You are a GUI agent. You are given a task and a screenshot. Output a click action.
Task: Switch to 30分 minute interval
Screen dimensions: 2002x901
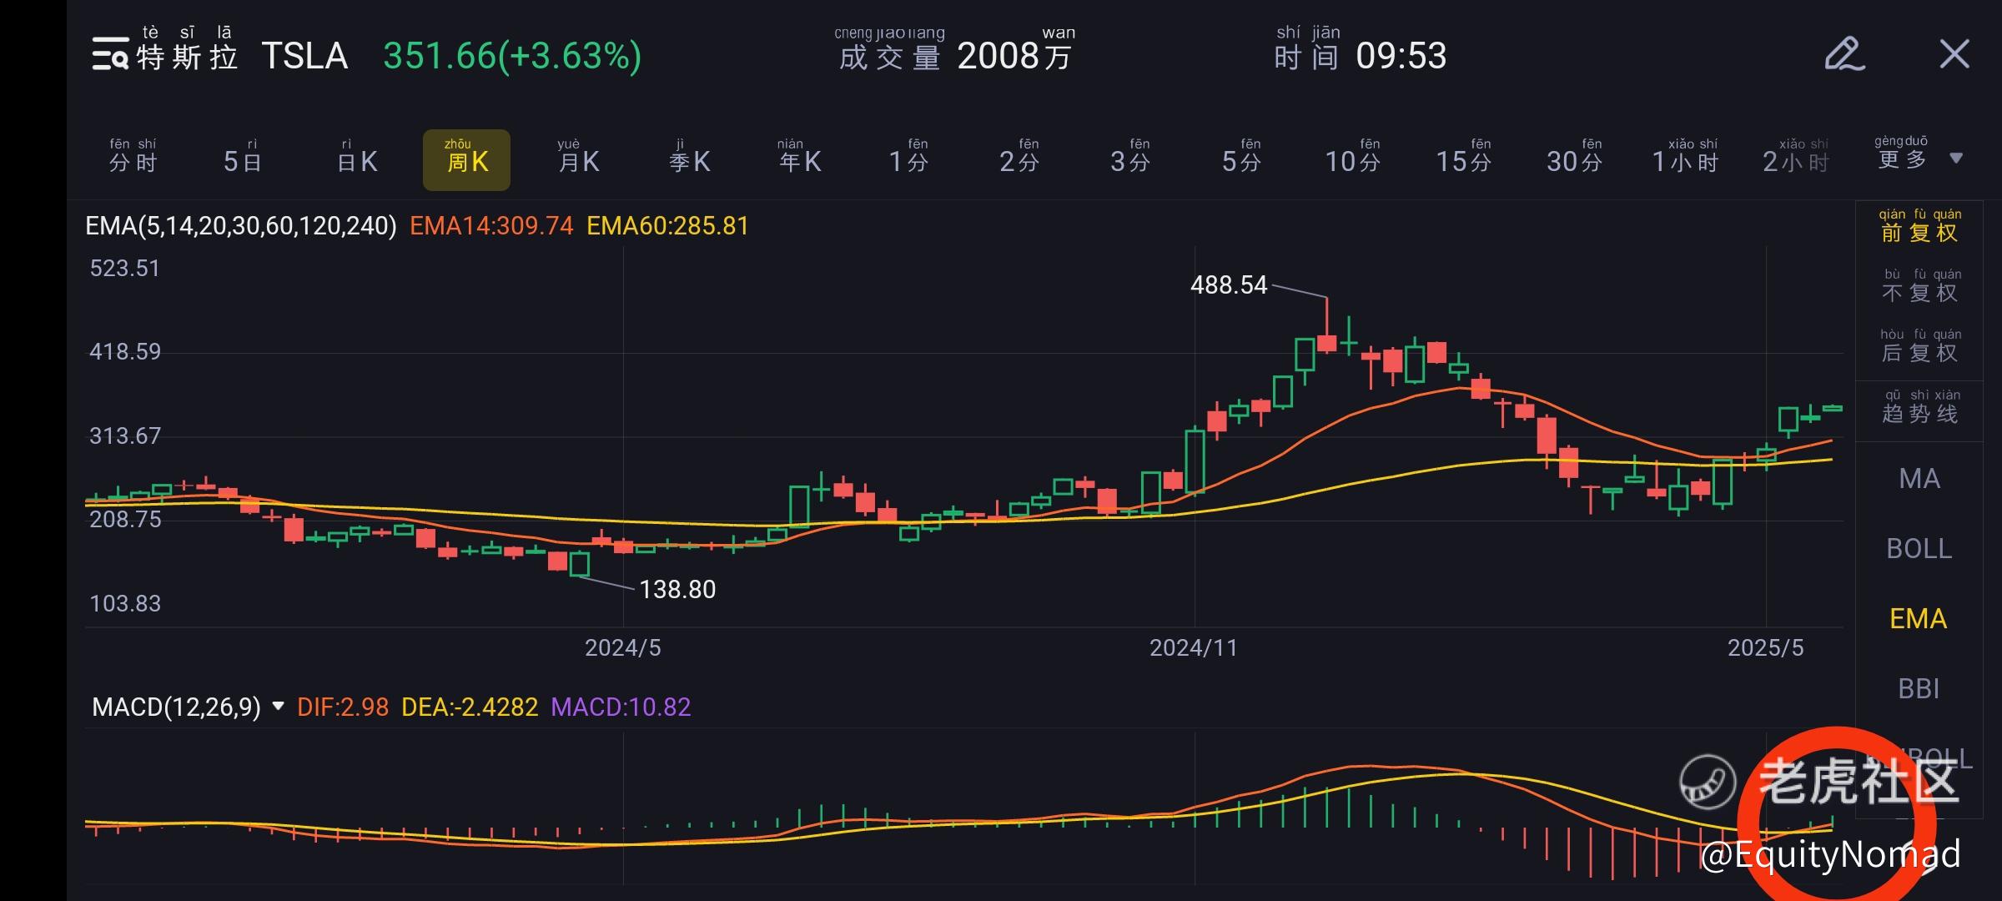click(x=1575, y=158)
